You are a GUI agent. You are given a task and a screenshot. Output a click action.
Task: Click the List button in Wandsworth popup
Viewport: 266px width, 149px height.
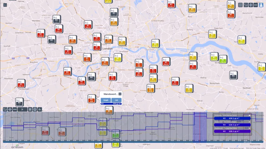pyautogui.click(x=116, y=100)
